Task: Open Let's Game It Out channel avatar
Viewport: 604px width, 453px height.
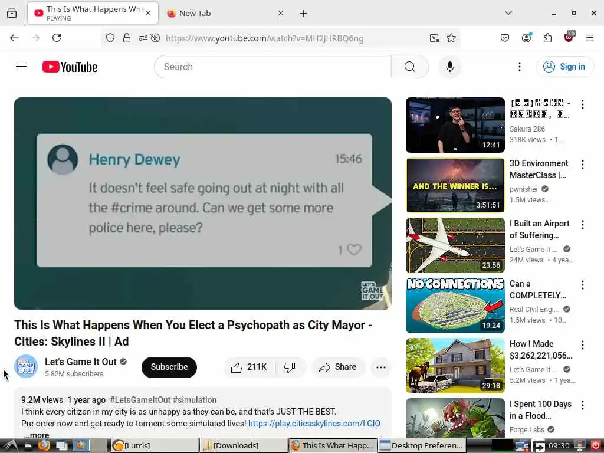Action: point(26,366)
